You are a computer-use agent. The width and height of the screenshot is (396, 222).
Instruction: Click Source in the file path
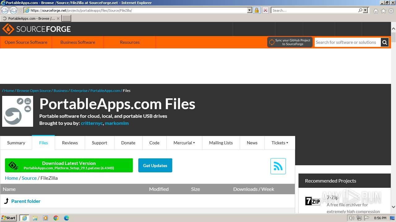pyautogui.click(x=29, y=178)
